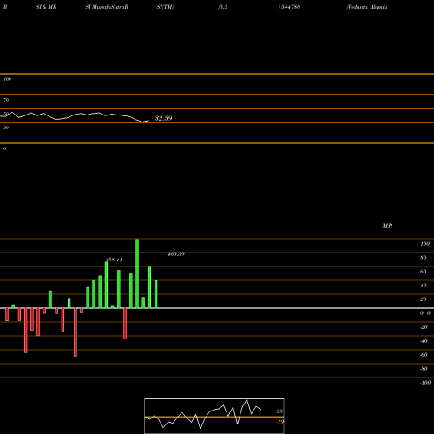The image size is (434, 434).
Task: Select the 100 label on the MR right axis
Action: 424,244
